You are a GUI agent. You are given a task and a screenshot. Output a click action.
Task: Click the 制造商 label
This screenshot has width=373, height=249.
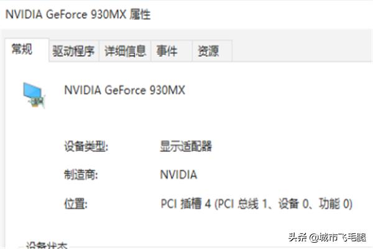click(x=81, y=174)
